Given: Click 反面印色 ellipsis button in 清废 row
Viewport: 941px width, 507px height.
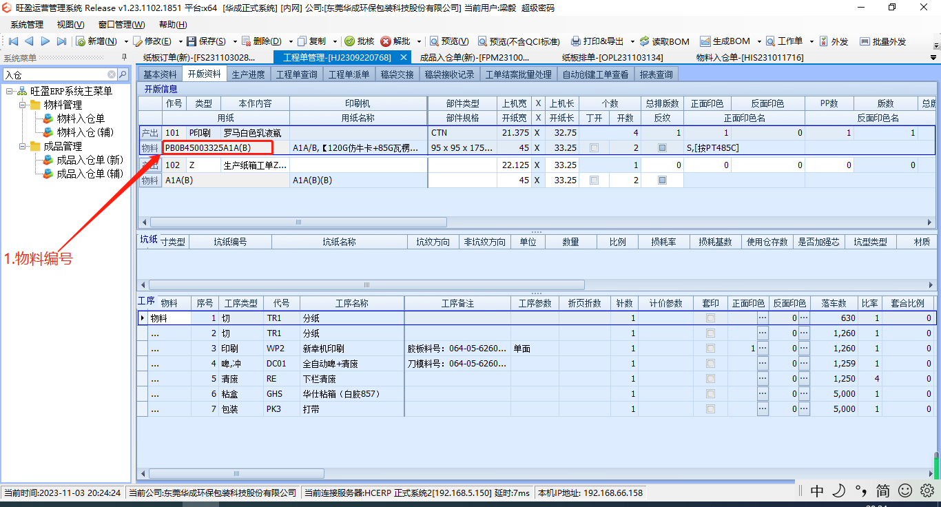Looking at the screenshot, I should (x=803, y=379).
